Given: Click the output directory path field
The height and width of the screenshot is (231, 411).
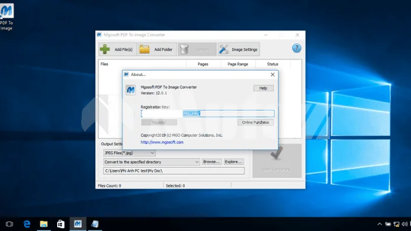Looking at the screenshot, I should (174, 171).
